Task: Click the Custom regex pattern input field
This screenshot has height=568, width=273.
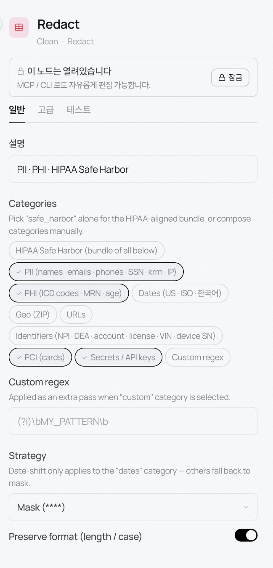Action: point(133,421)
